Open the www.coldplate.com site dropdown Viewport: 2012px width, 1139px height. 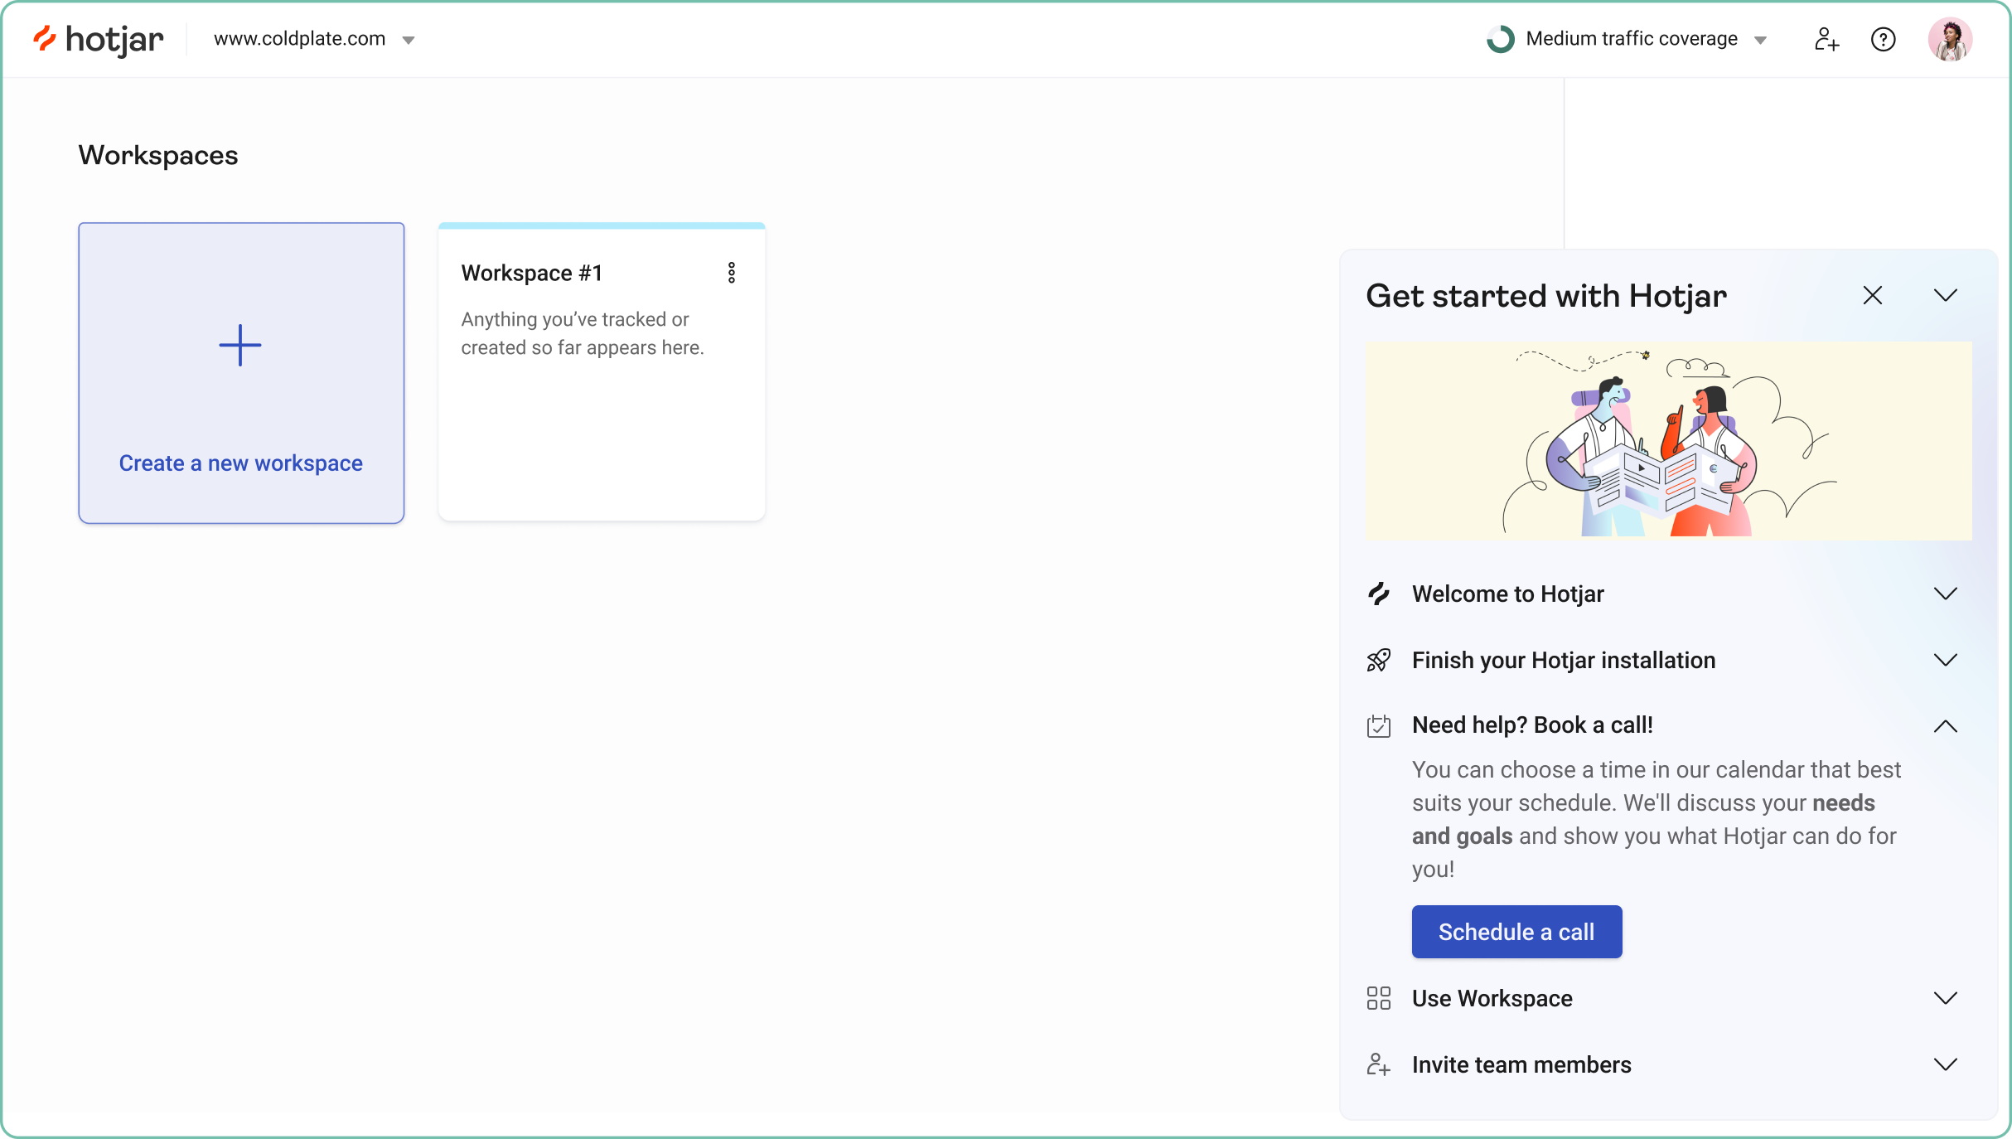pyautogui.click(x=409, y=40)
